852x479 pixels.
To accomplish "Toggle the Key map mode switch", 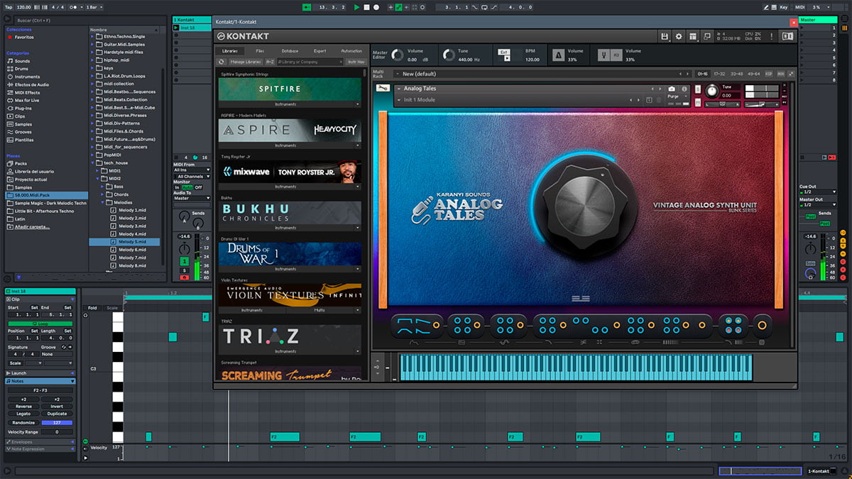I will click(784, 7).
